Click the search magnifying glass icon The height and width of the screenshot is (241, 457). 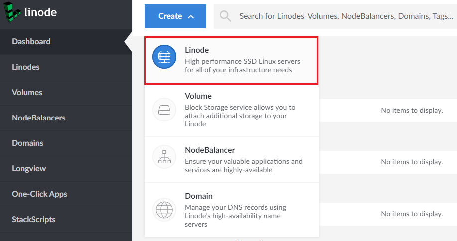coord(225,16)
